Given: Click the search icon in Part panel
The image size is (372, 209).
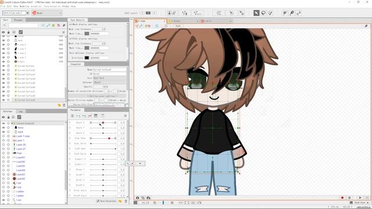Looking at the screenshot, I should (x=5, y=26).
